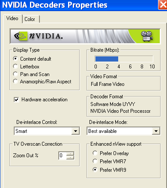Click the Bitrate progress bar
Screen dimensions: 167x188
(x=124, y=59)
